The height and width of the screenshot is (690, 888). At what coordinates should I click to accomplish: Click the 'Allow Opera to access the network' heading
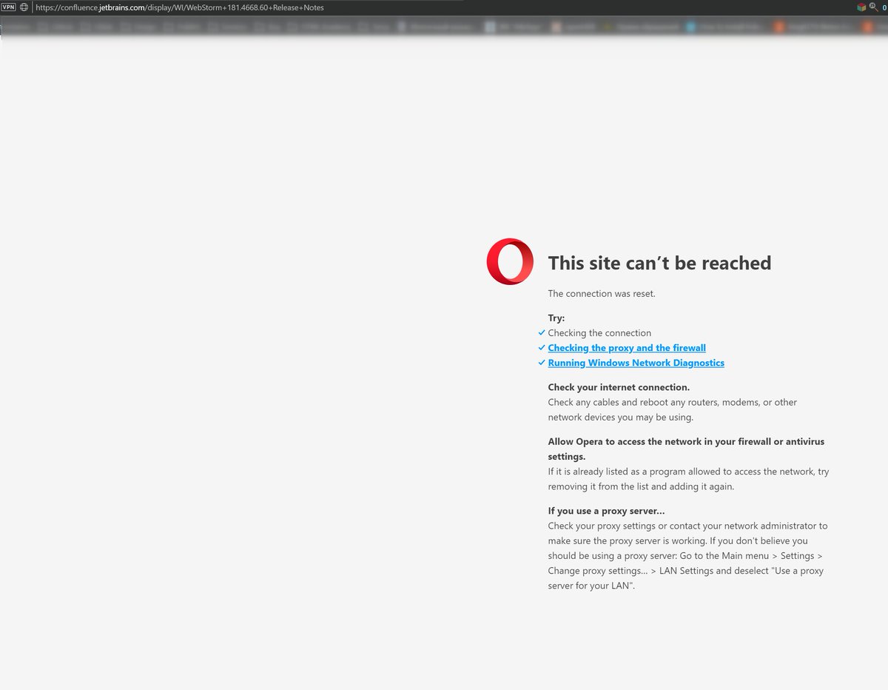tap(686, 449)
